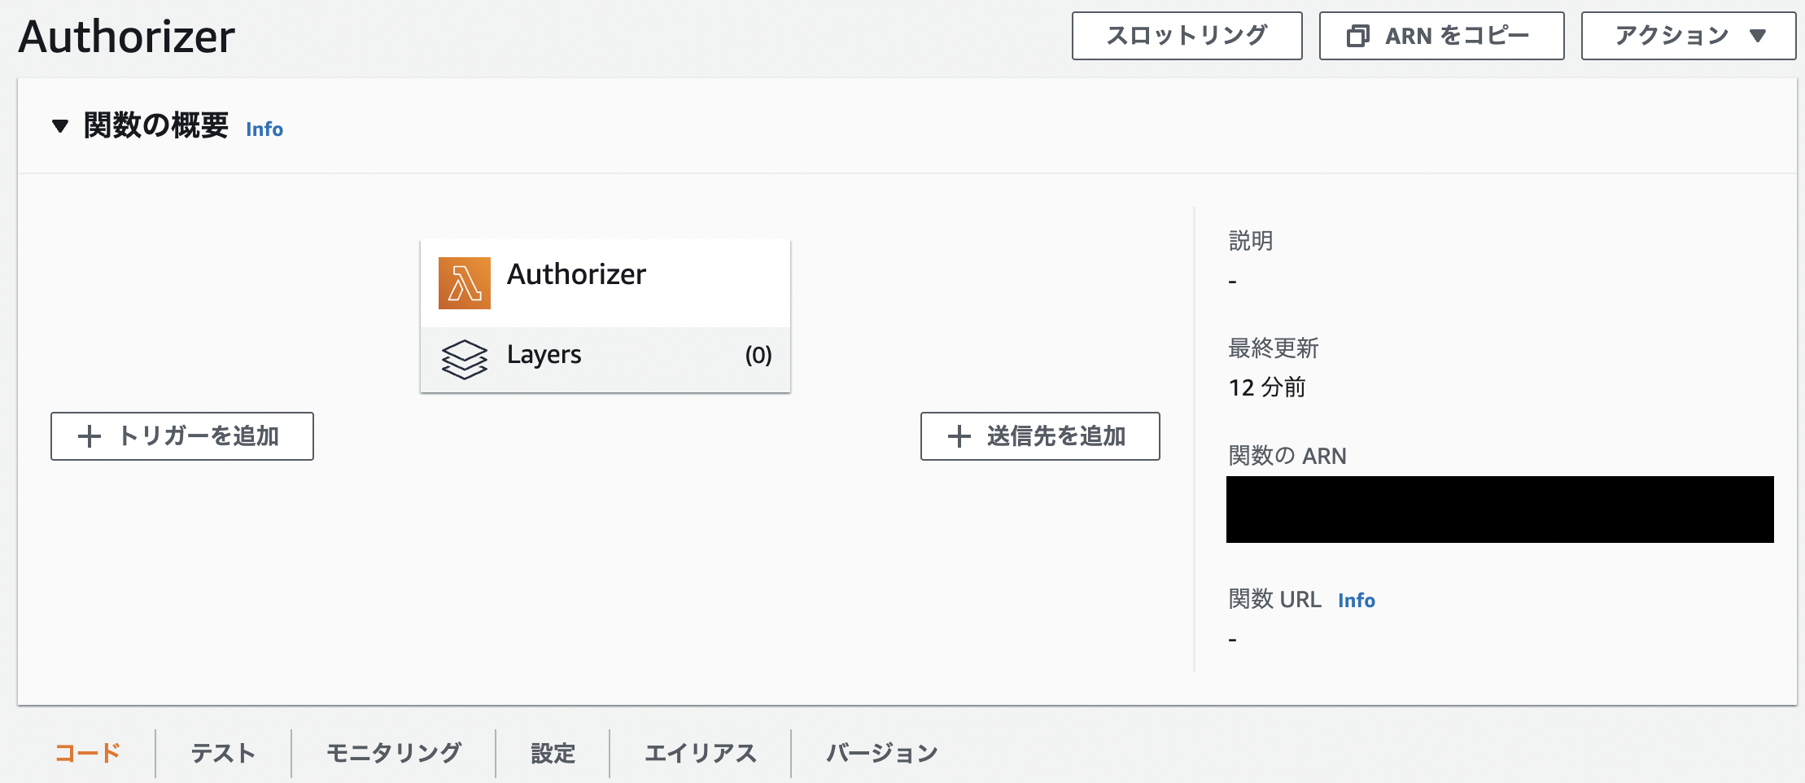Click the plus icon on トリガーを追加
Viewport: 1805px width, 783px height.
(x=89, y=436)
